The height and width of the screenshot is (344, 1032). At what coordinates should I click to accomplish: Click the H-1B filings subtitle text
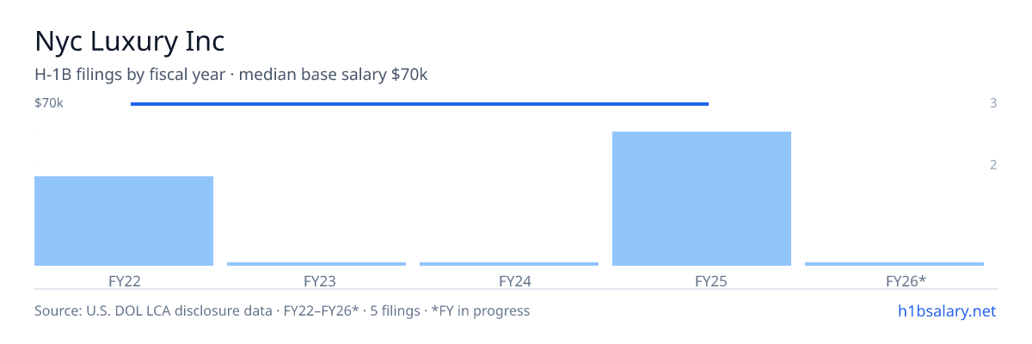[x=231, y=75]
